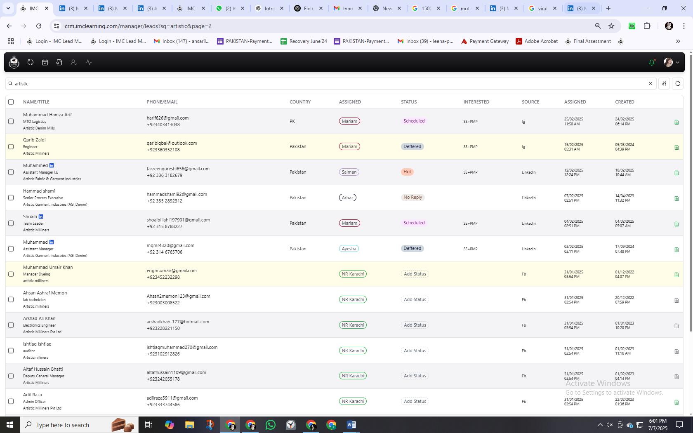Click NR Karachi badge for Adil Raza
This screenshot has height=433, width=693.
coord(353,401)
